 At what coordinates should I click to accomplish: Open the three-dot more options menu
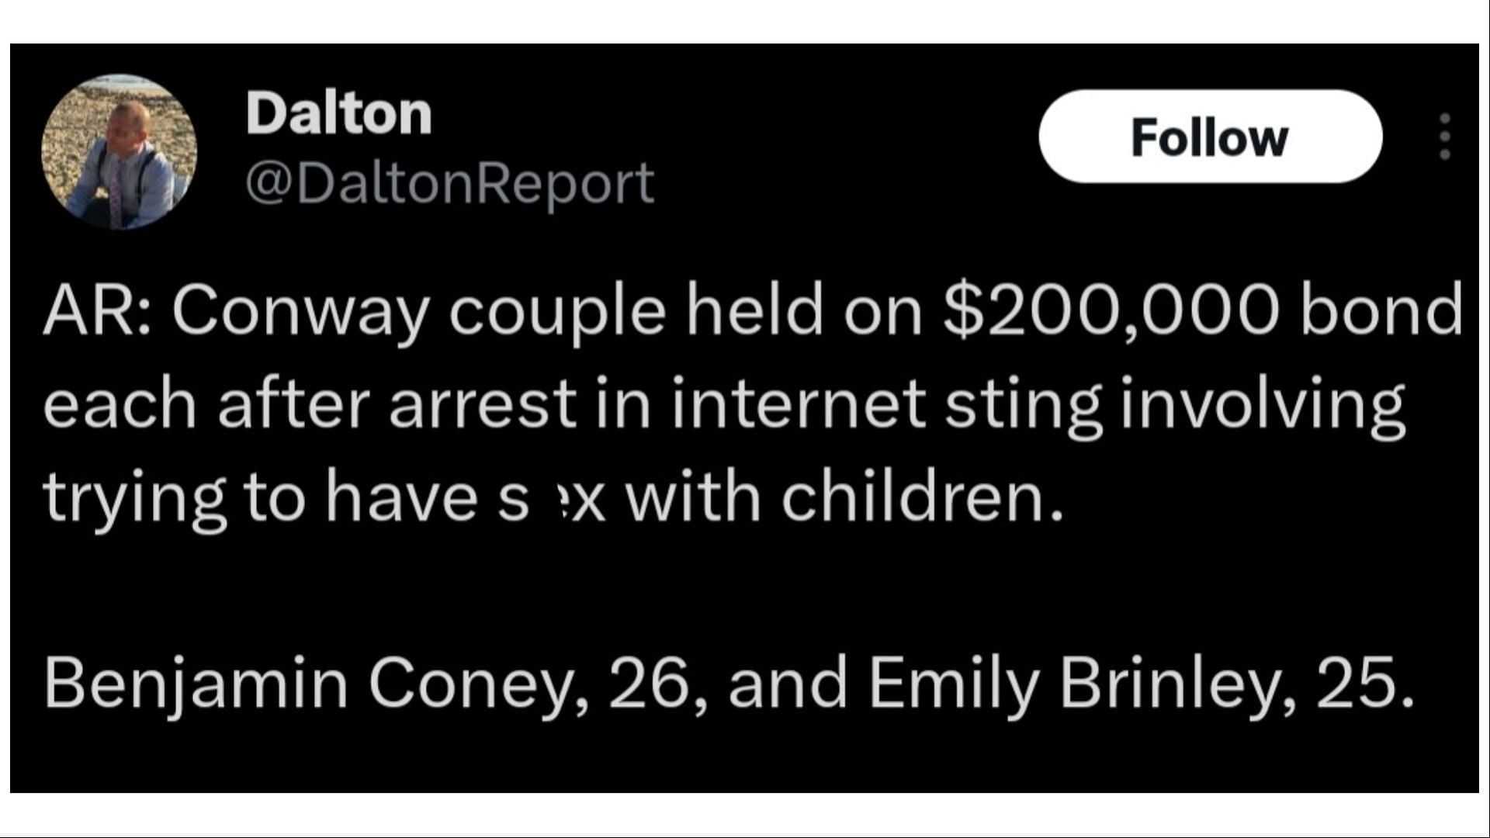1444,137
